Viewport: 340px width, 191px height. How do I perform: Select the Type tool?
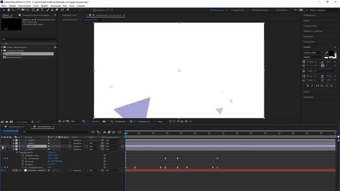(42, 10)
